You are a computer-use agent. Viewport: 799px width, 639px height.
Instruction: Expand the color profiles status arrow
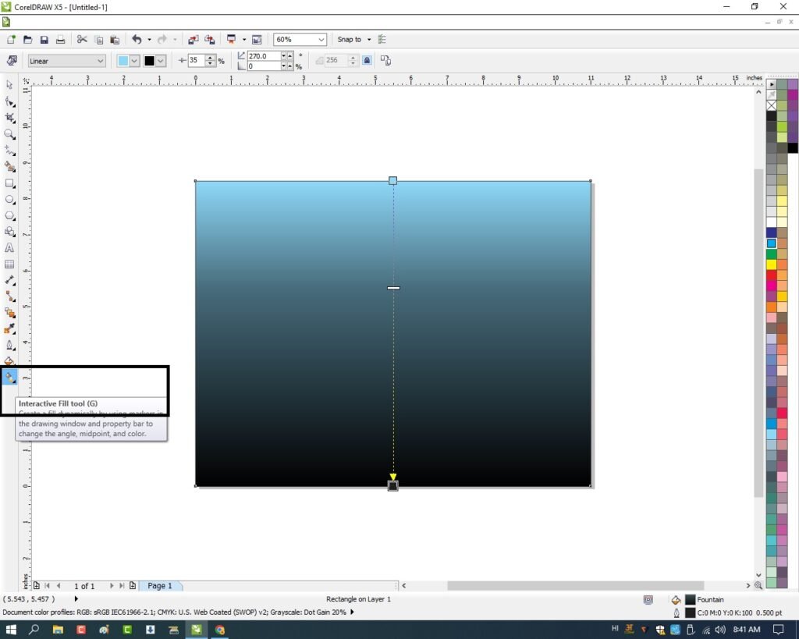pyautogui.click(x=352, y=612)
